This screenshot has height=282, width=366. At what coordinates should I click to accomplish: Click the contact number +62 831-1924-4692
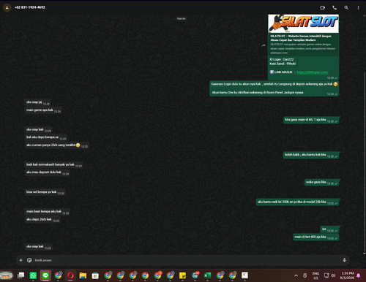(30, 7)
